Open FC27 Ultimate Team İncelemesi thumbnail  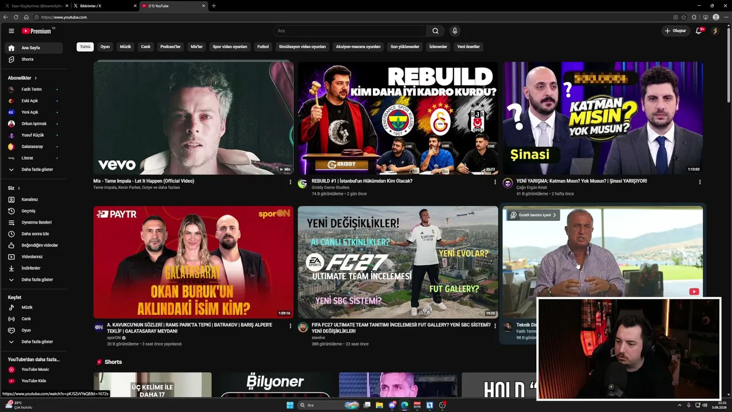click(397, 262)
